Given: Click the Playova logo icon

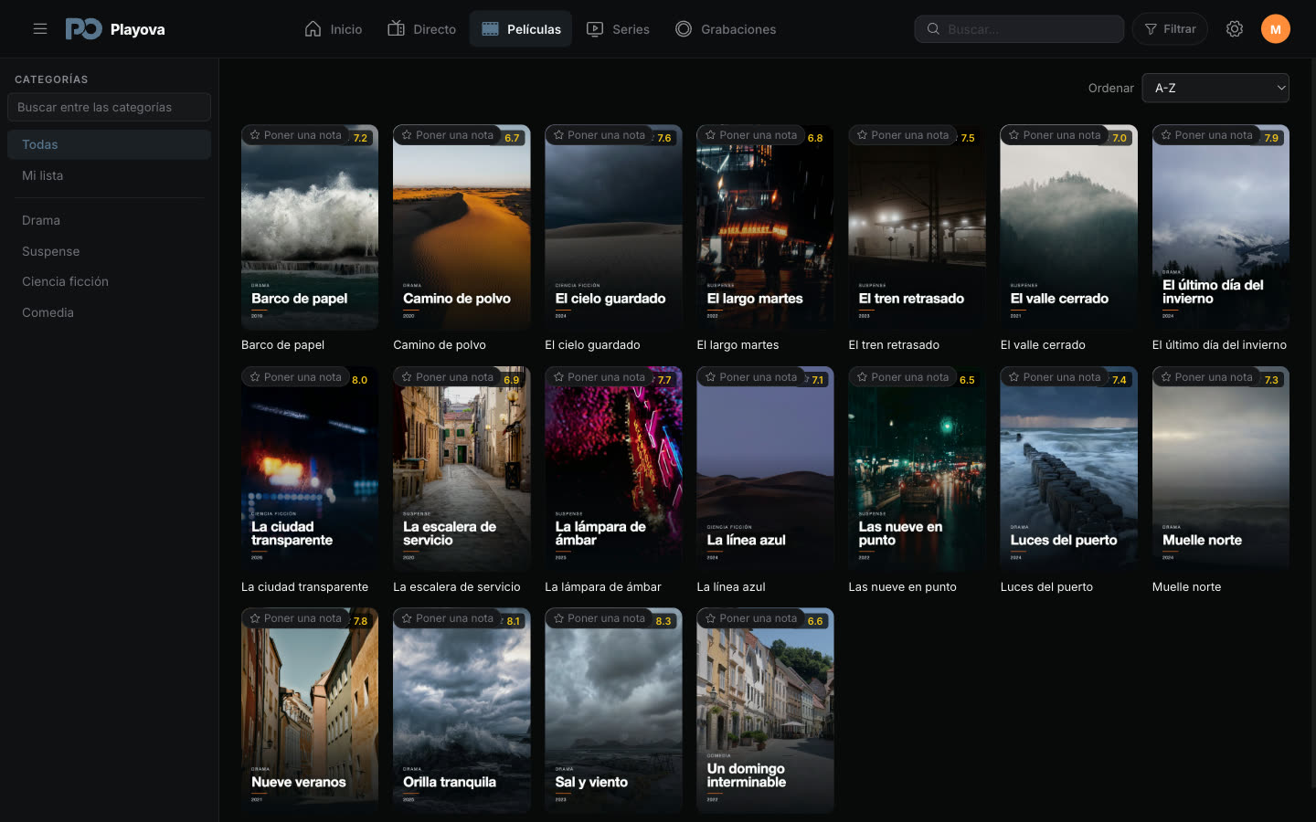Looking at the screenshot, I should click(x=83, y=29).
